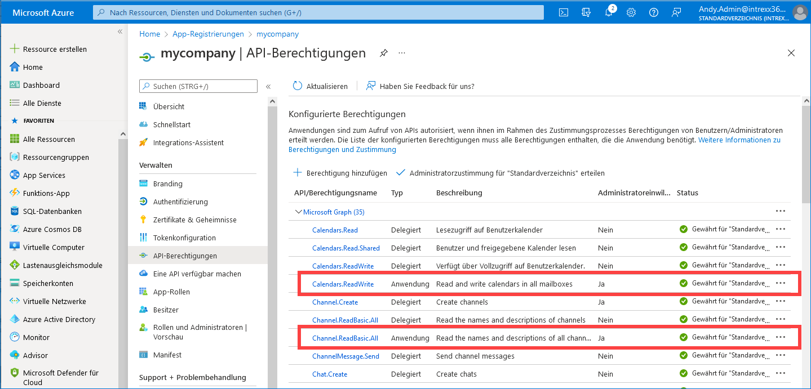Open the App Services icon in the sidebar

pos(15,175)
